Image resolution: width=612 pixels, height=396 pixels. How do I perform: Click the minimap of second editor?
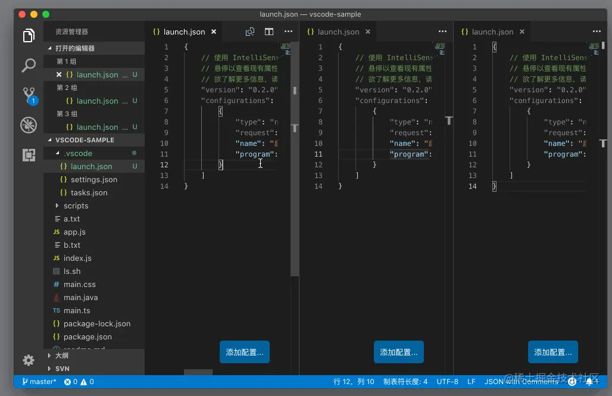click(x=439, y=49)
